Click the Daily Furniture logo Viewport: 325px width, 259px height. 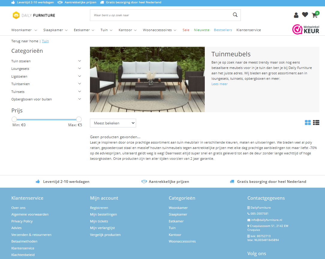(x=34, y=15)
